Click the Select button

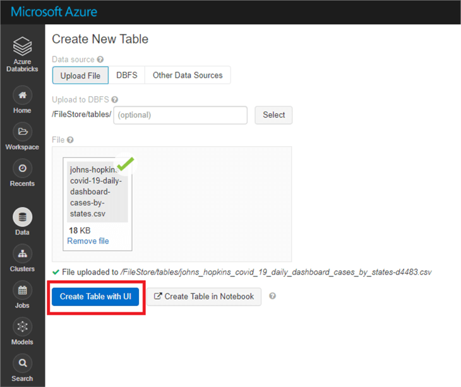[273, 115]
